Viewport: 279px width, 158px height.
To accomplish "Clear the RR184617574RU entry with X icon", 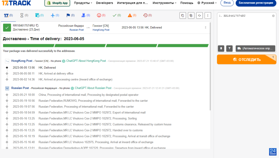I will (273, 16).
